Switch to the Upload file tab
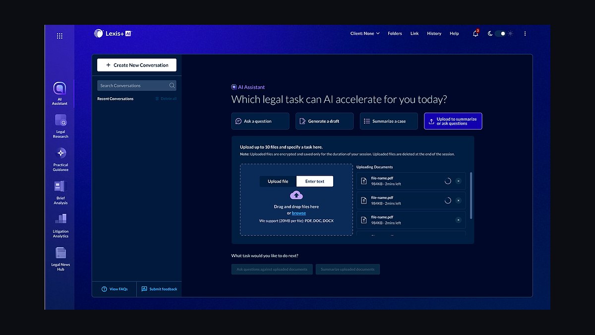 (x=278, y=182)
